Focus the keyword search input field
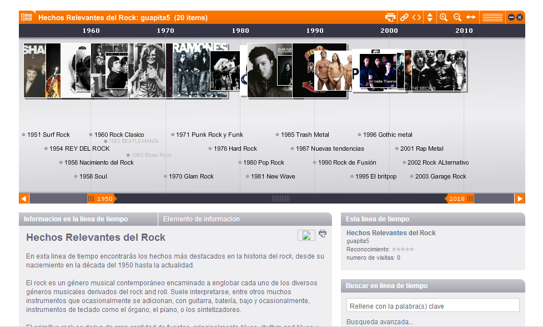Viewport: 543px width, 327px height. (433, 306)
